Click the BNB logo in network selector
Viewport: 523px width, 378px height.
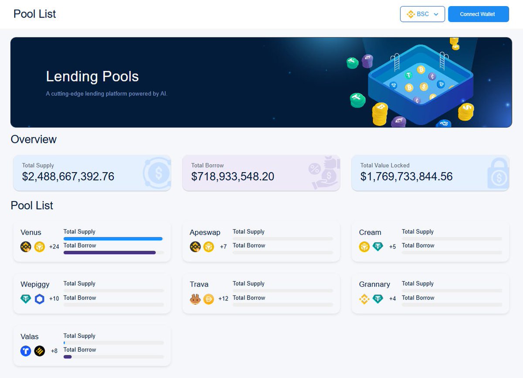[x=410, y=14]
